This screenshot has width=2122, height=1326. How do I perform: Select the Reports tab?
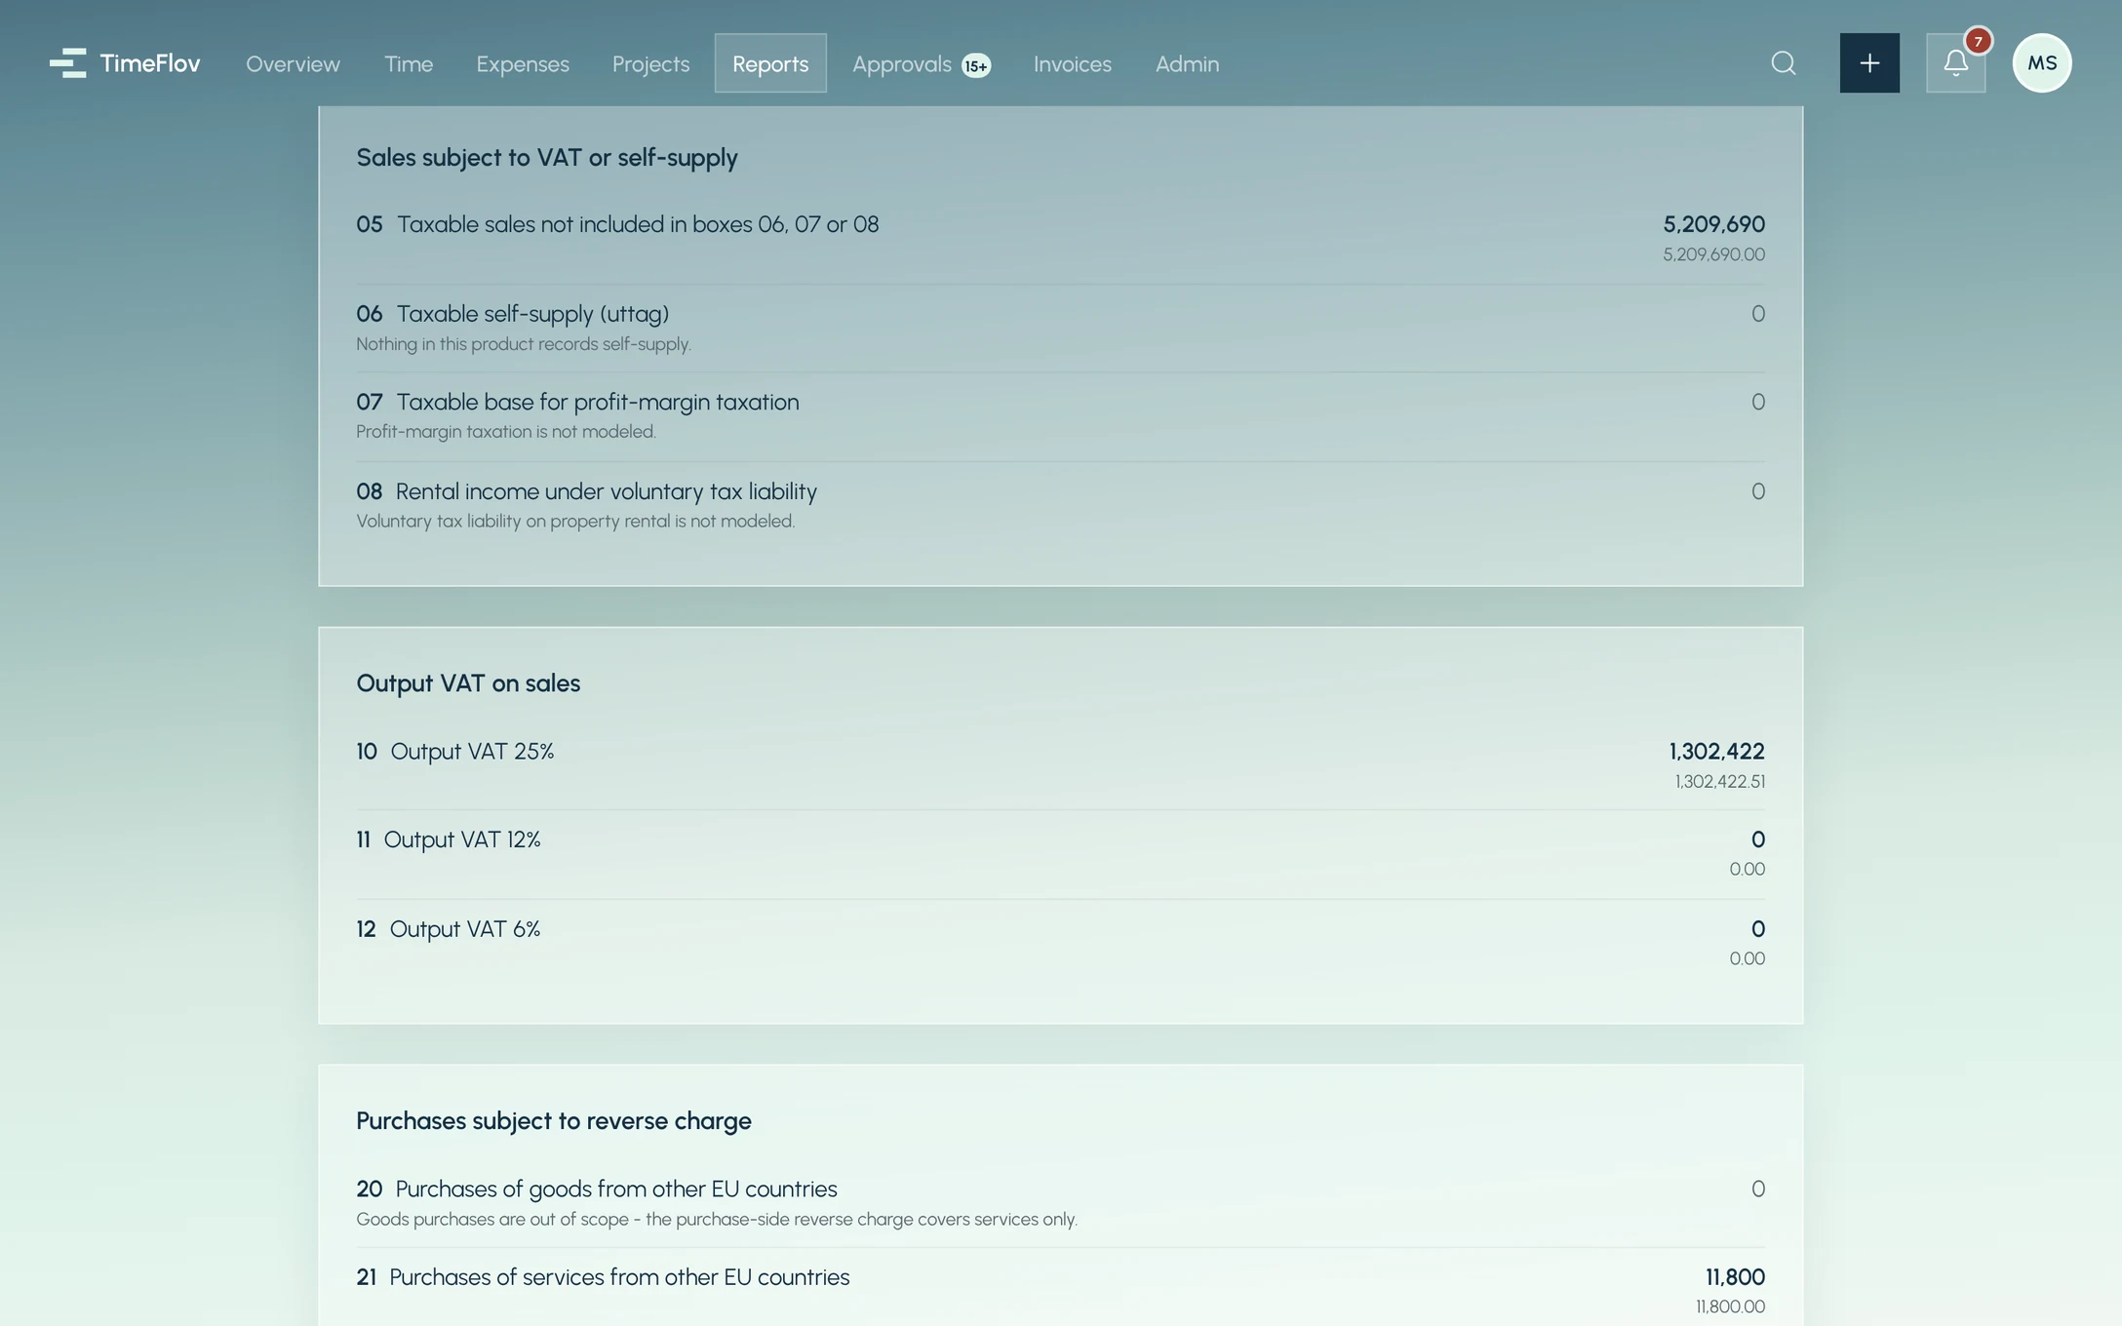point(770,63)
